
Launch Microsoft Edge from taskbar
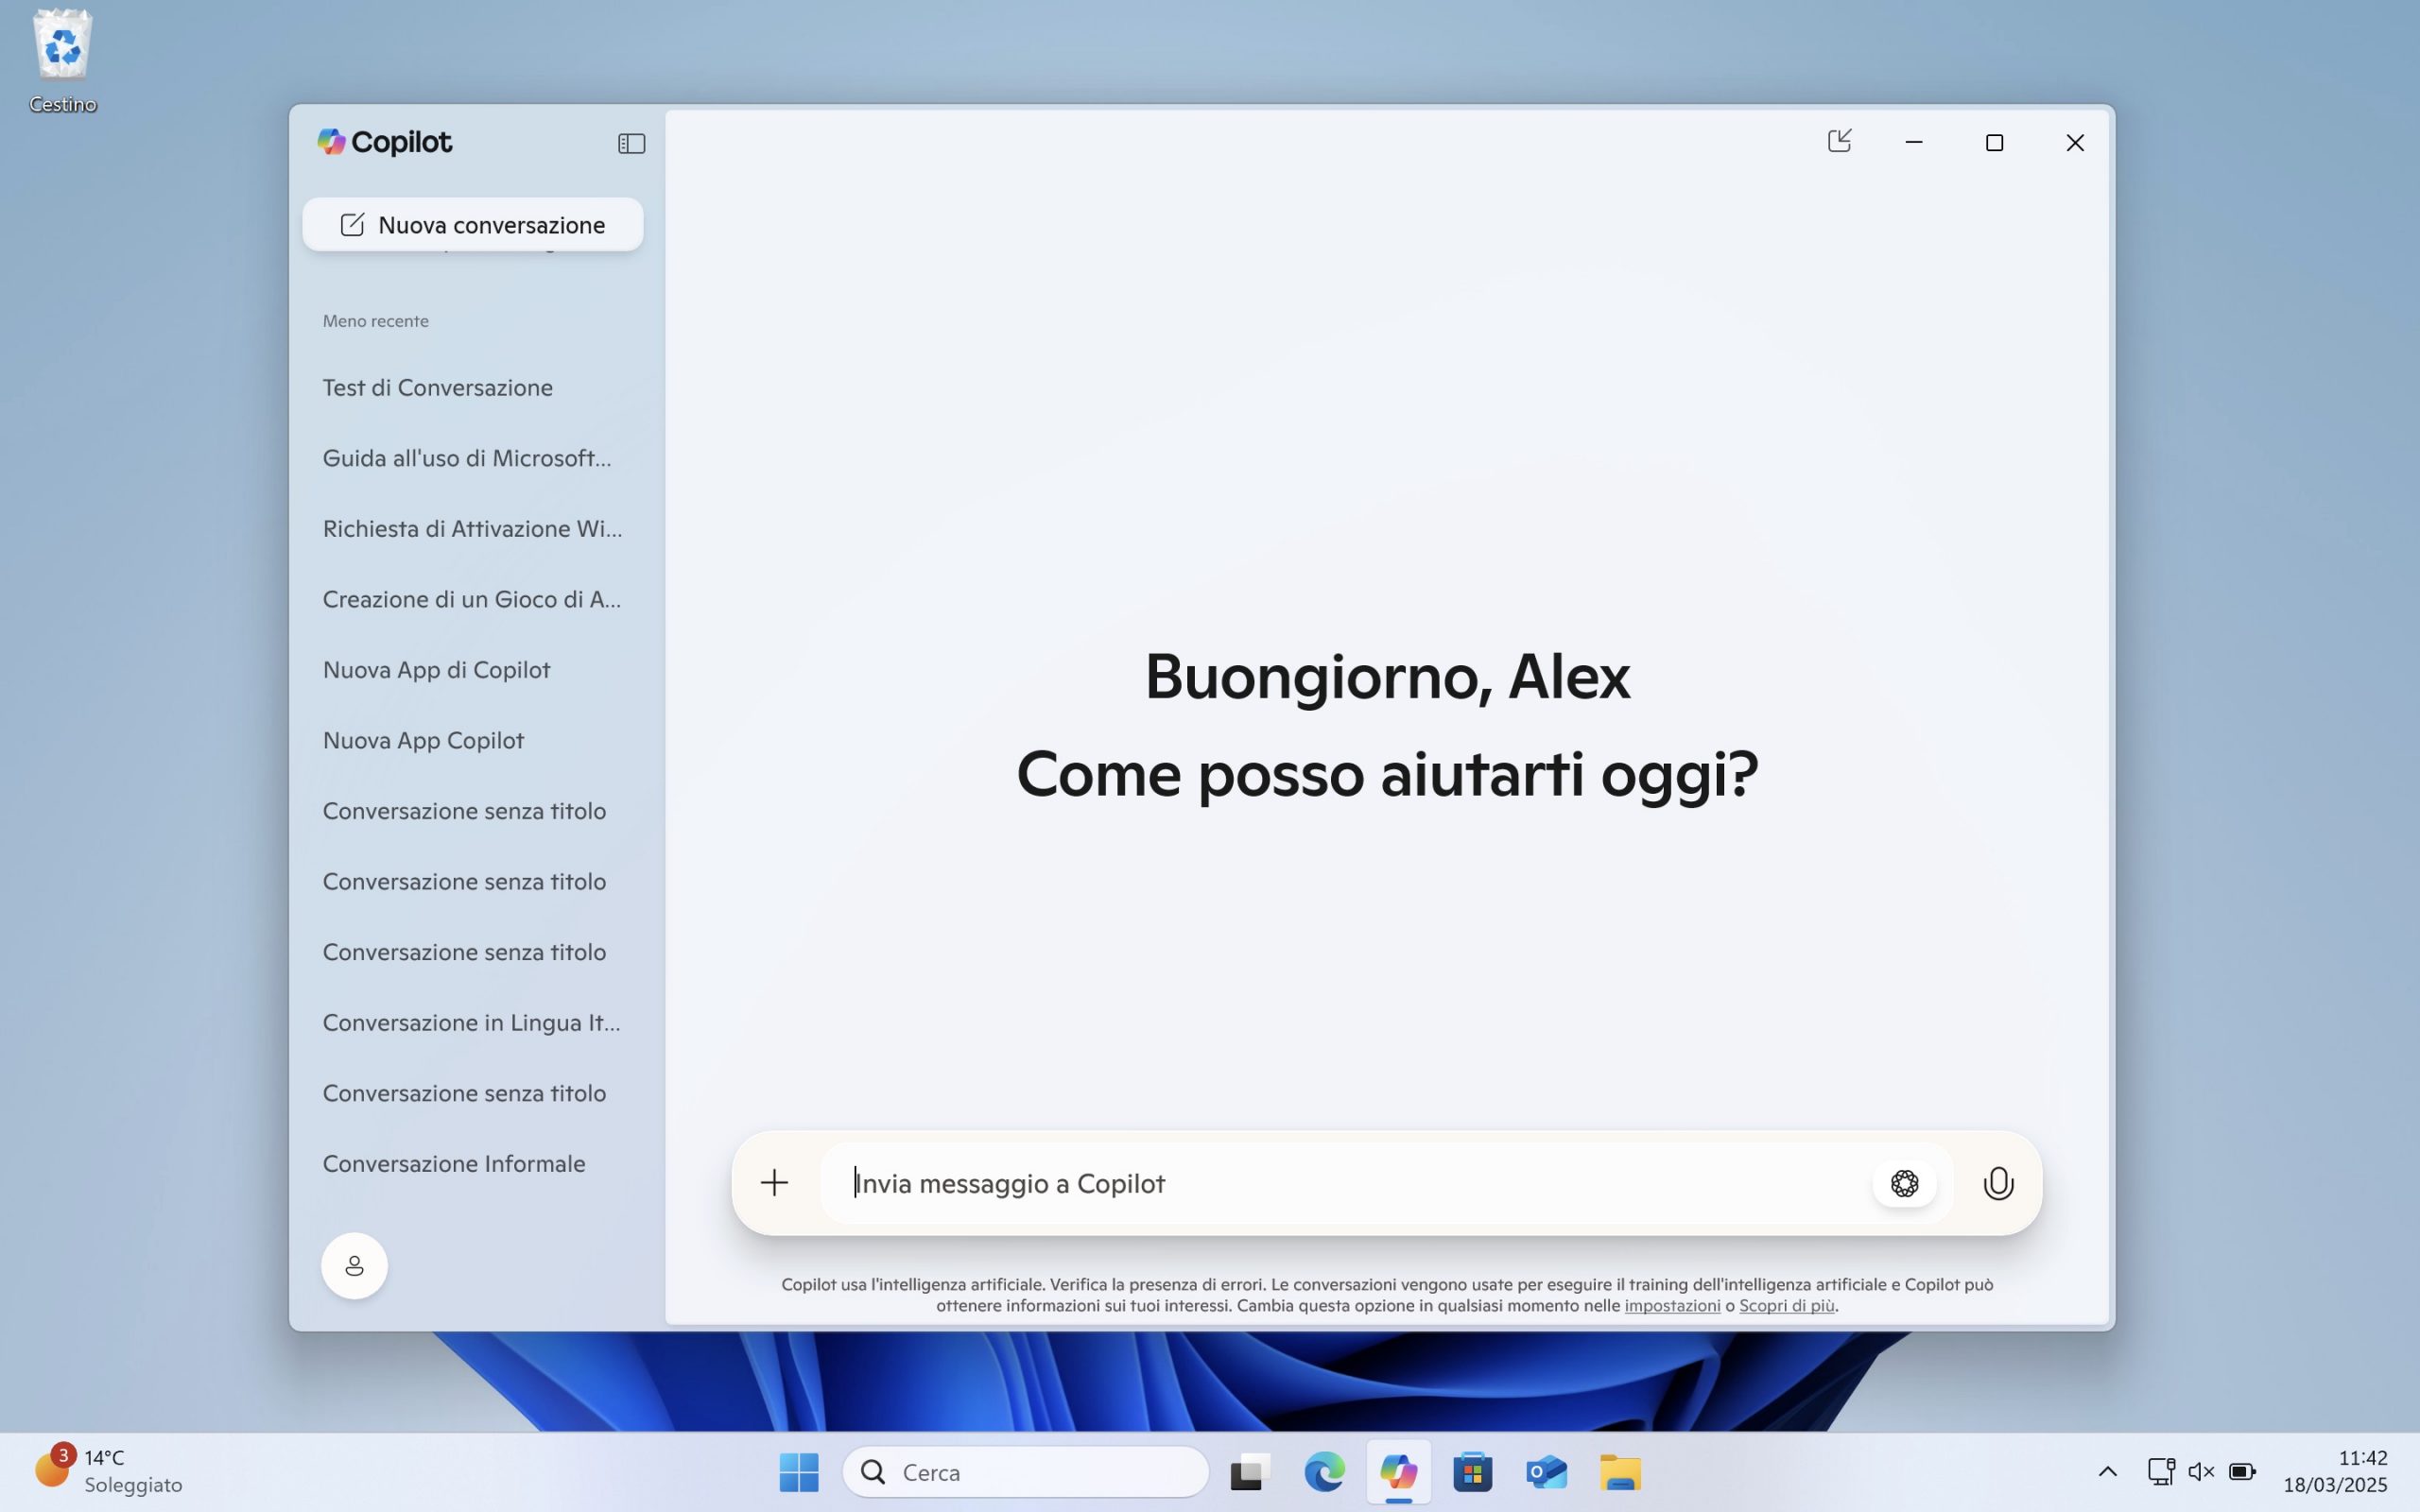point(1324,1472)
